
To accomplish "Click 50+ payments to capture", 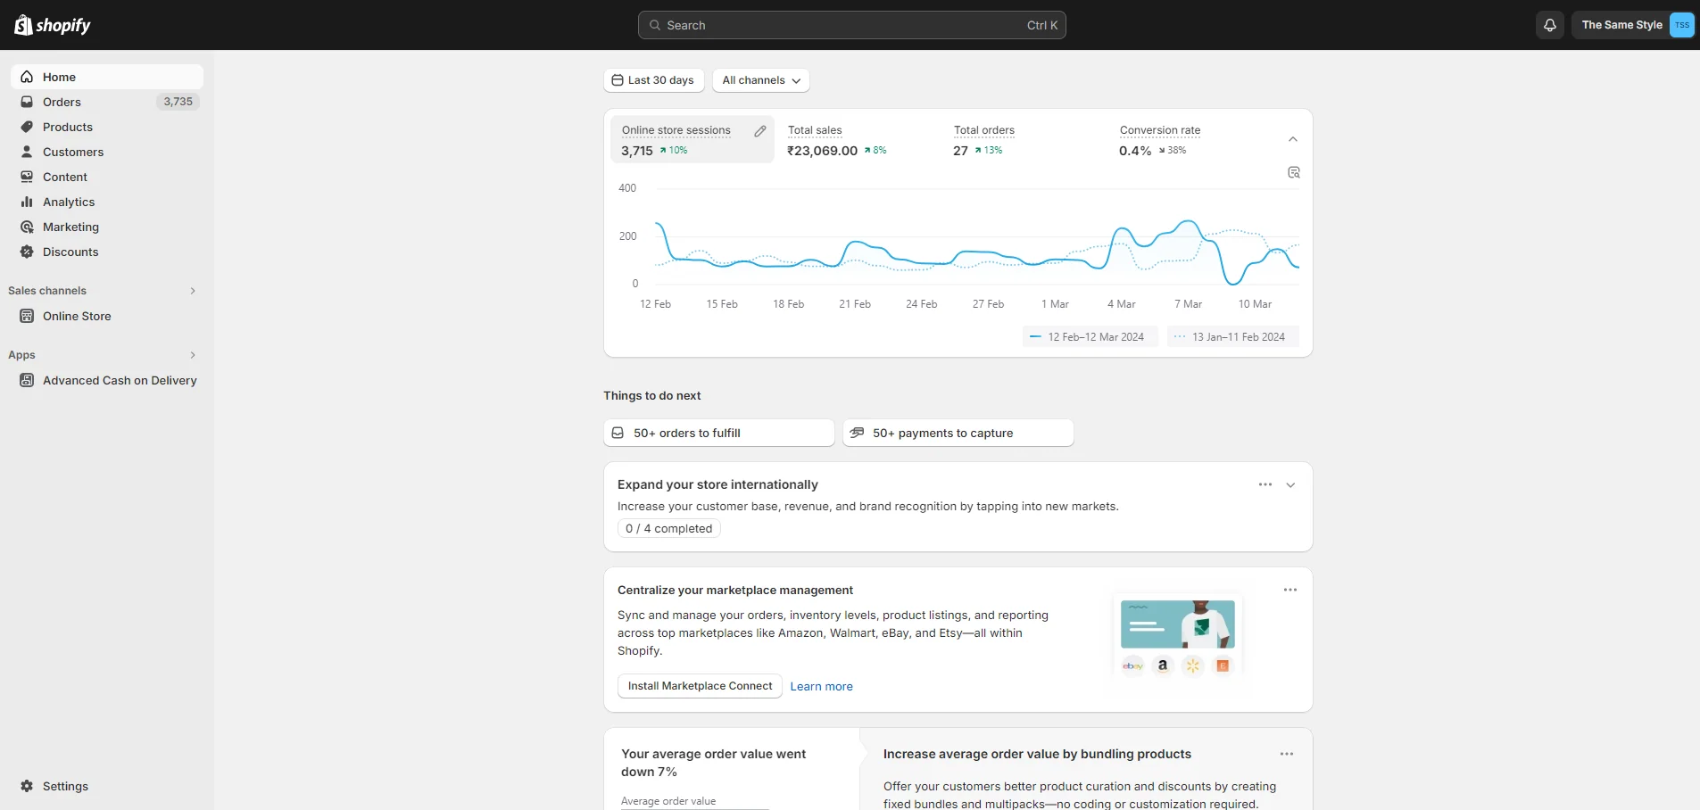I will point(958,433).
